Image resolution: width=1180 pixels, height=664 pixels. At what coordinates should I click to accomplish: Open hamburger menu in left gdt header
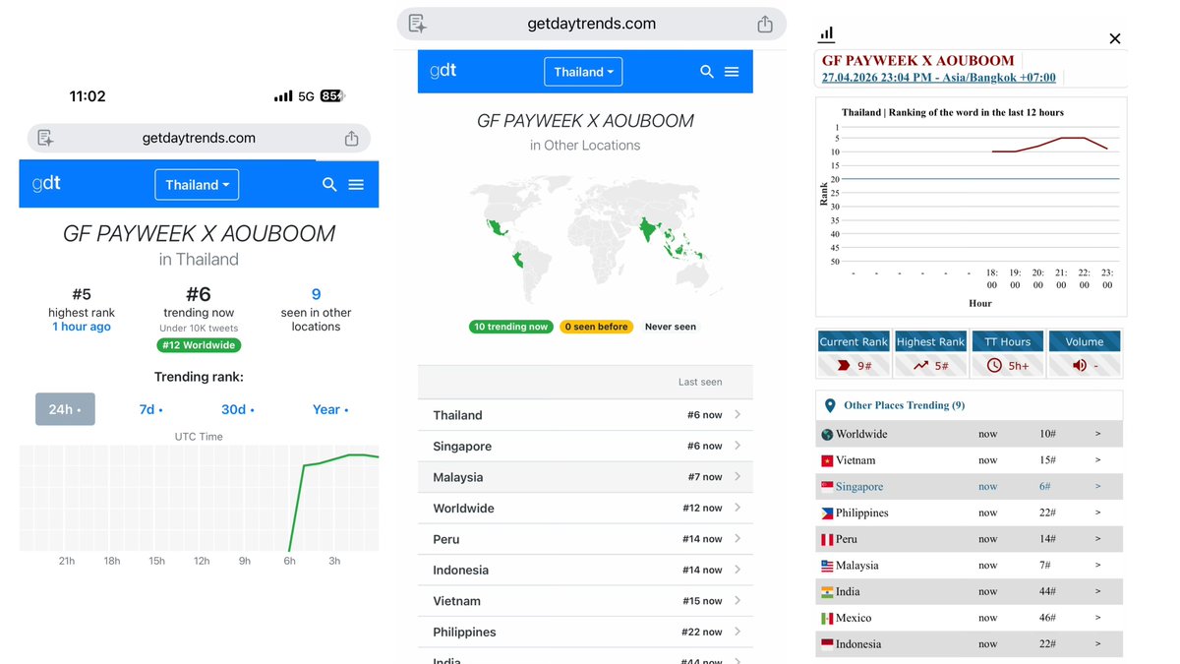[356, 185]
